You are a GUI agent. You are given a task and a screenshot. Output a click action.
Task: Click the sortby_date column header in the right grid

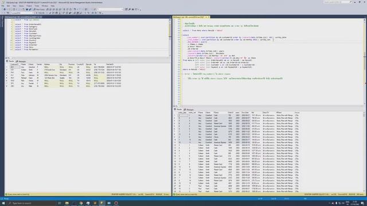(x=182, y=113)
